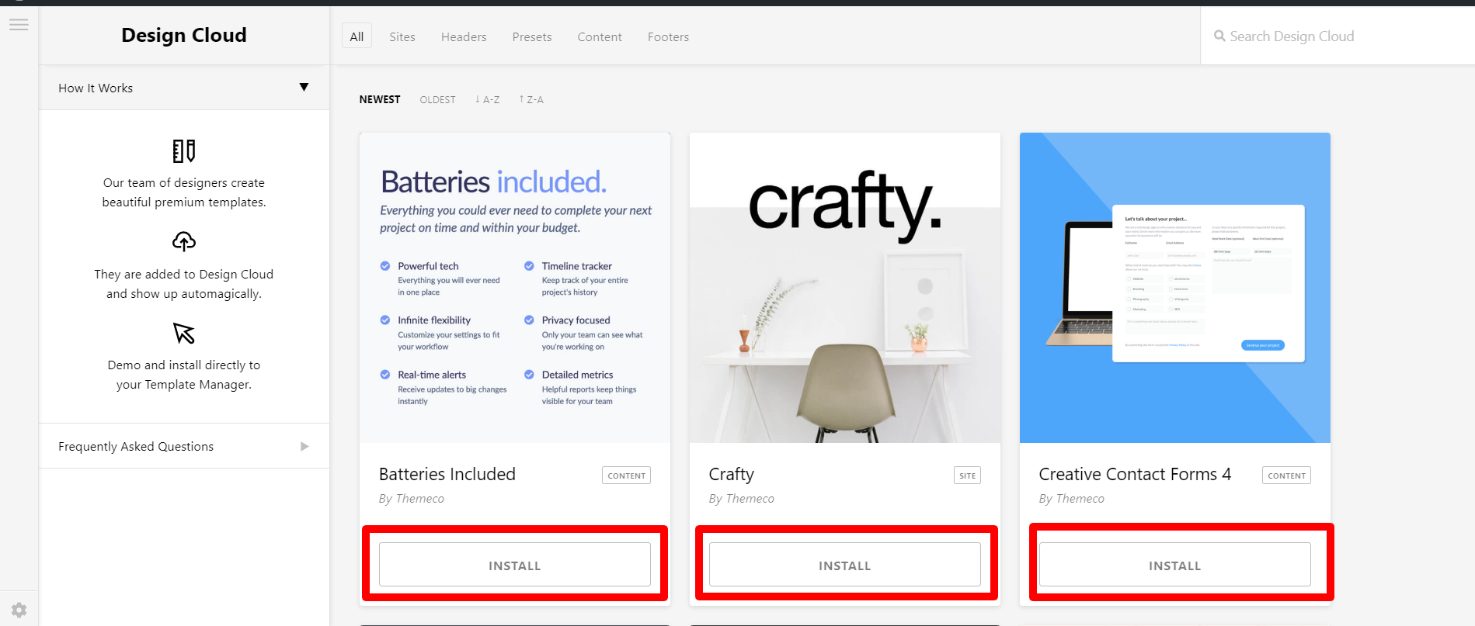Image resolution: width=1475 pixels, height=626 pixels.
Task: Open the hamburger menu icon
Action: pyautogui.click(x=19, y=25)
